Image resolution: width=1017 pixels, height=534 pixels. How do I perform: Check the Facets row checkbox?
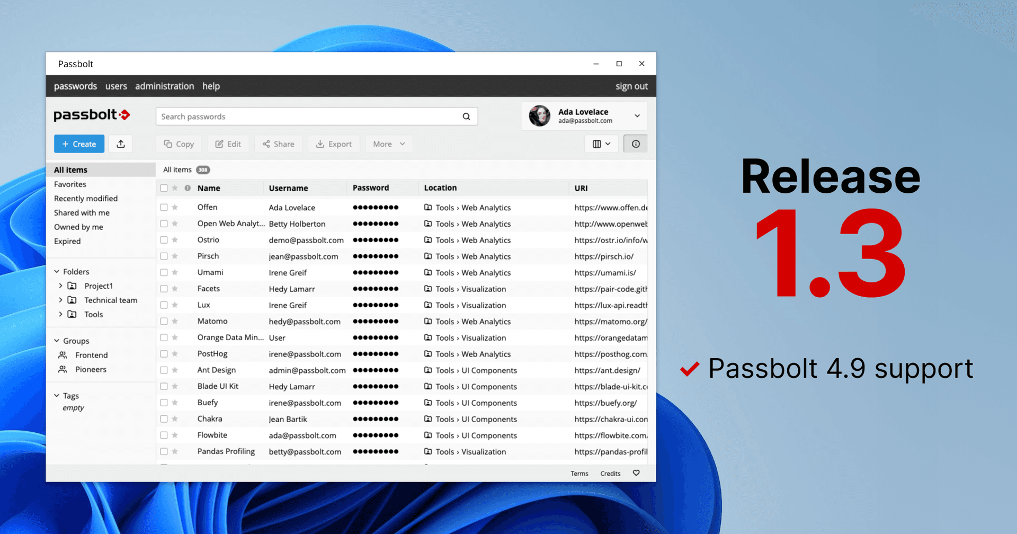coord(164,289)
